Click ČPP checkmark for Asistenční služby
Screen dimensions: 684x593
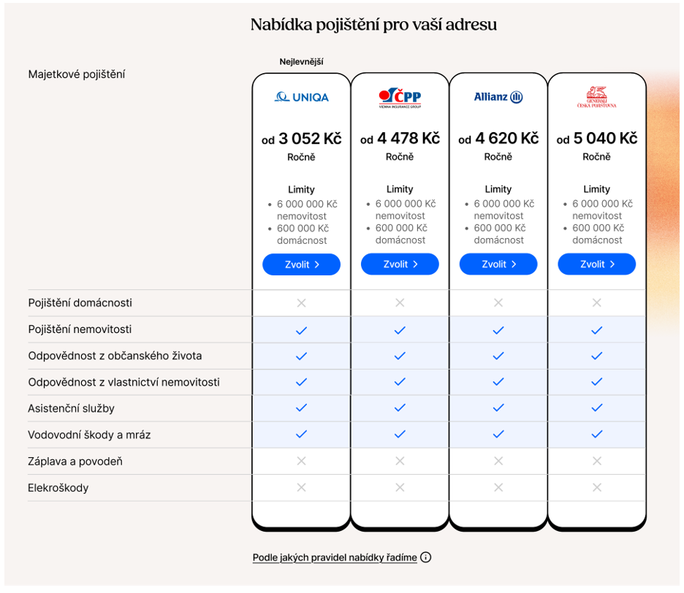click(x=400, y=409)
